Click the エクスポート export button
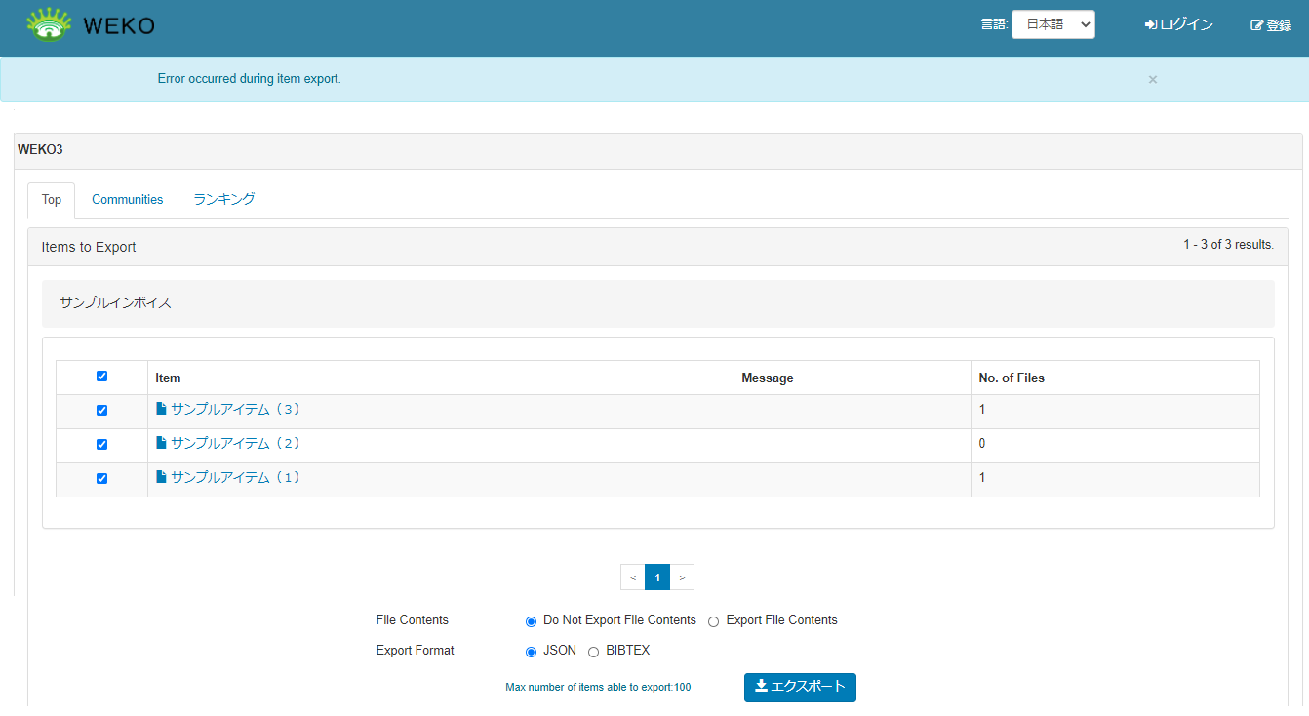 click(800, 687)
